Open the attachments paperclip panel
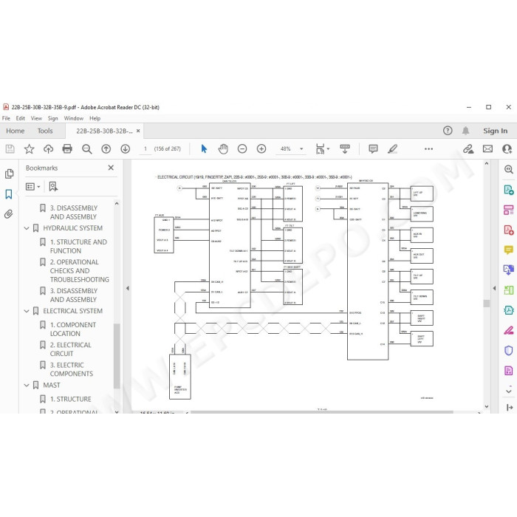Viewport: 517px width, 517px height. pos(9,214)
